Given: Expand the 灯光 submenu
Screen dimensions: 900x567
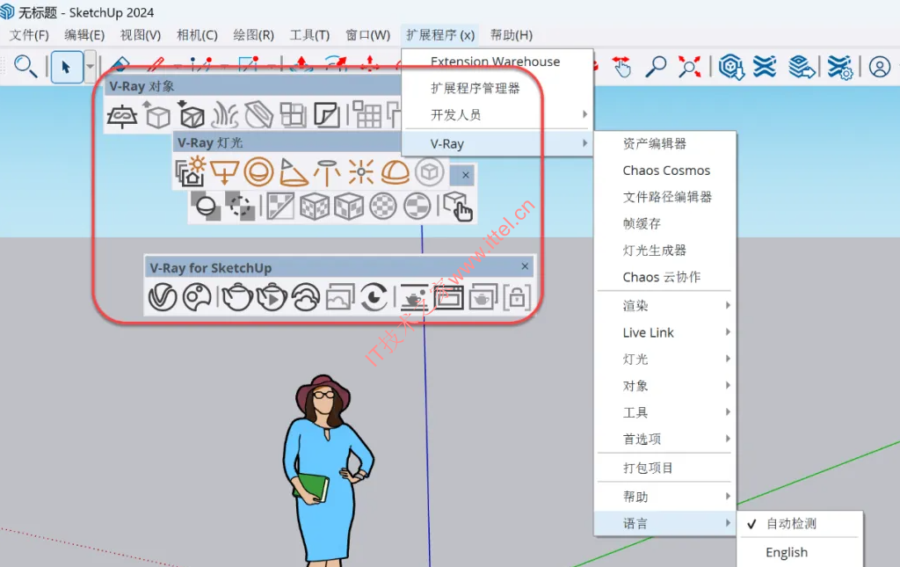Looking at the screenshot, I should click(665, 359).
